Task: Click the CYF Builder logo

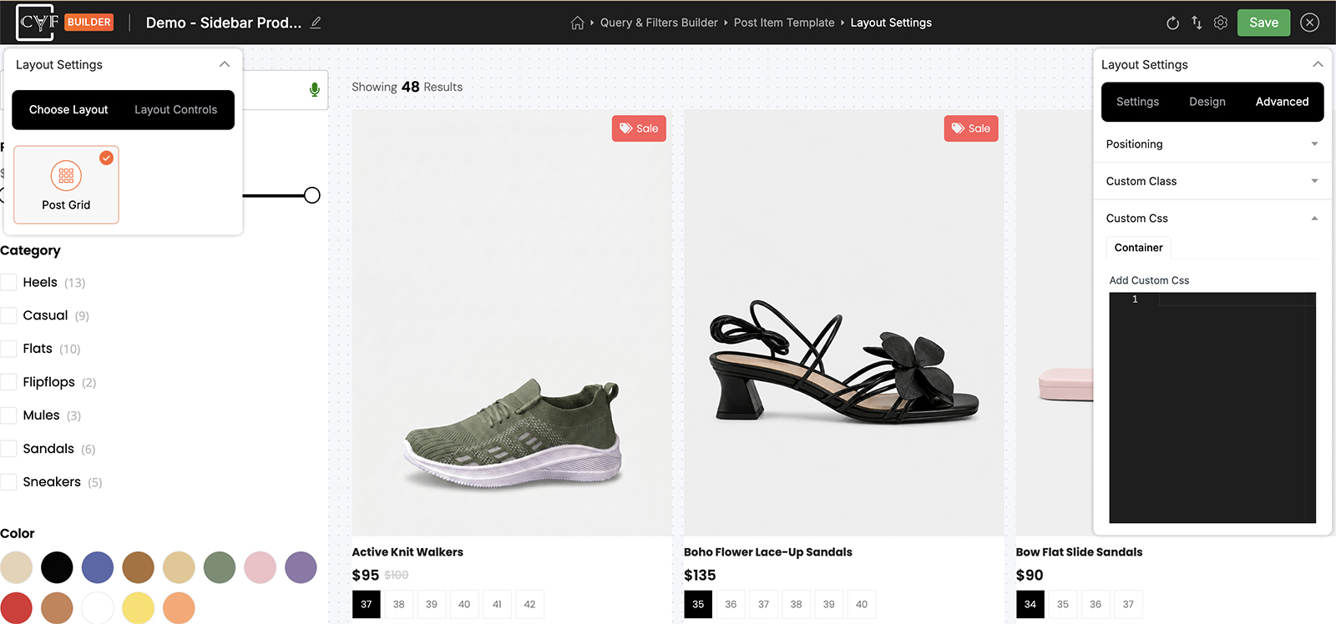Action: coord(65,23)
